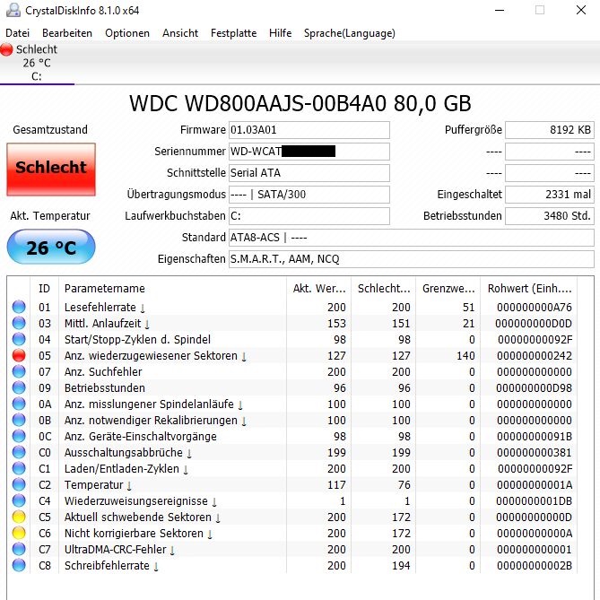The width and height of the screenshot is (600, 600).
Task: Click blue status icon for Geräte-Einschaltvorgänge
Action: [19, 436]
